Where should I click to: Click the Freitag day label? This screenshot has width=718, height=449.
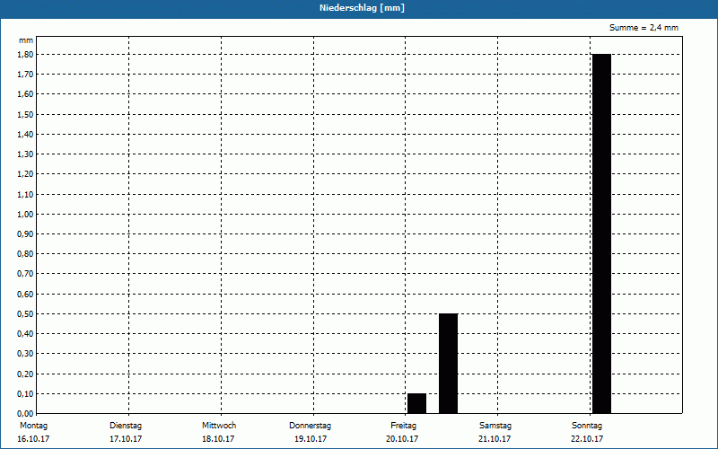pyautogui.click(x=403, y=426)
